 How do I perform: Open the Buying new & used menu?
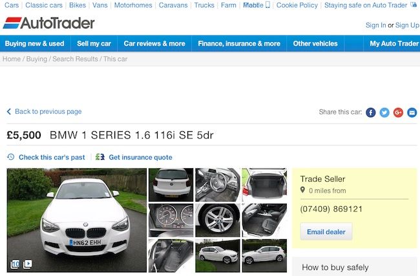click(x=34, y=43)
